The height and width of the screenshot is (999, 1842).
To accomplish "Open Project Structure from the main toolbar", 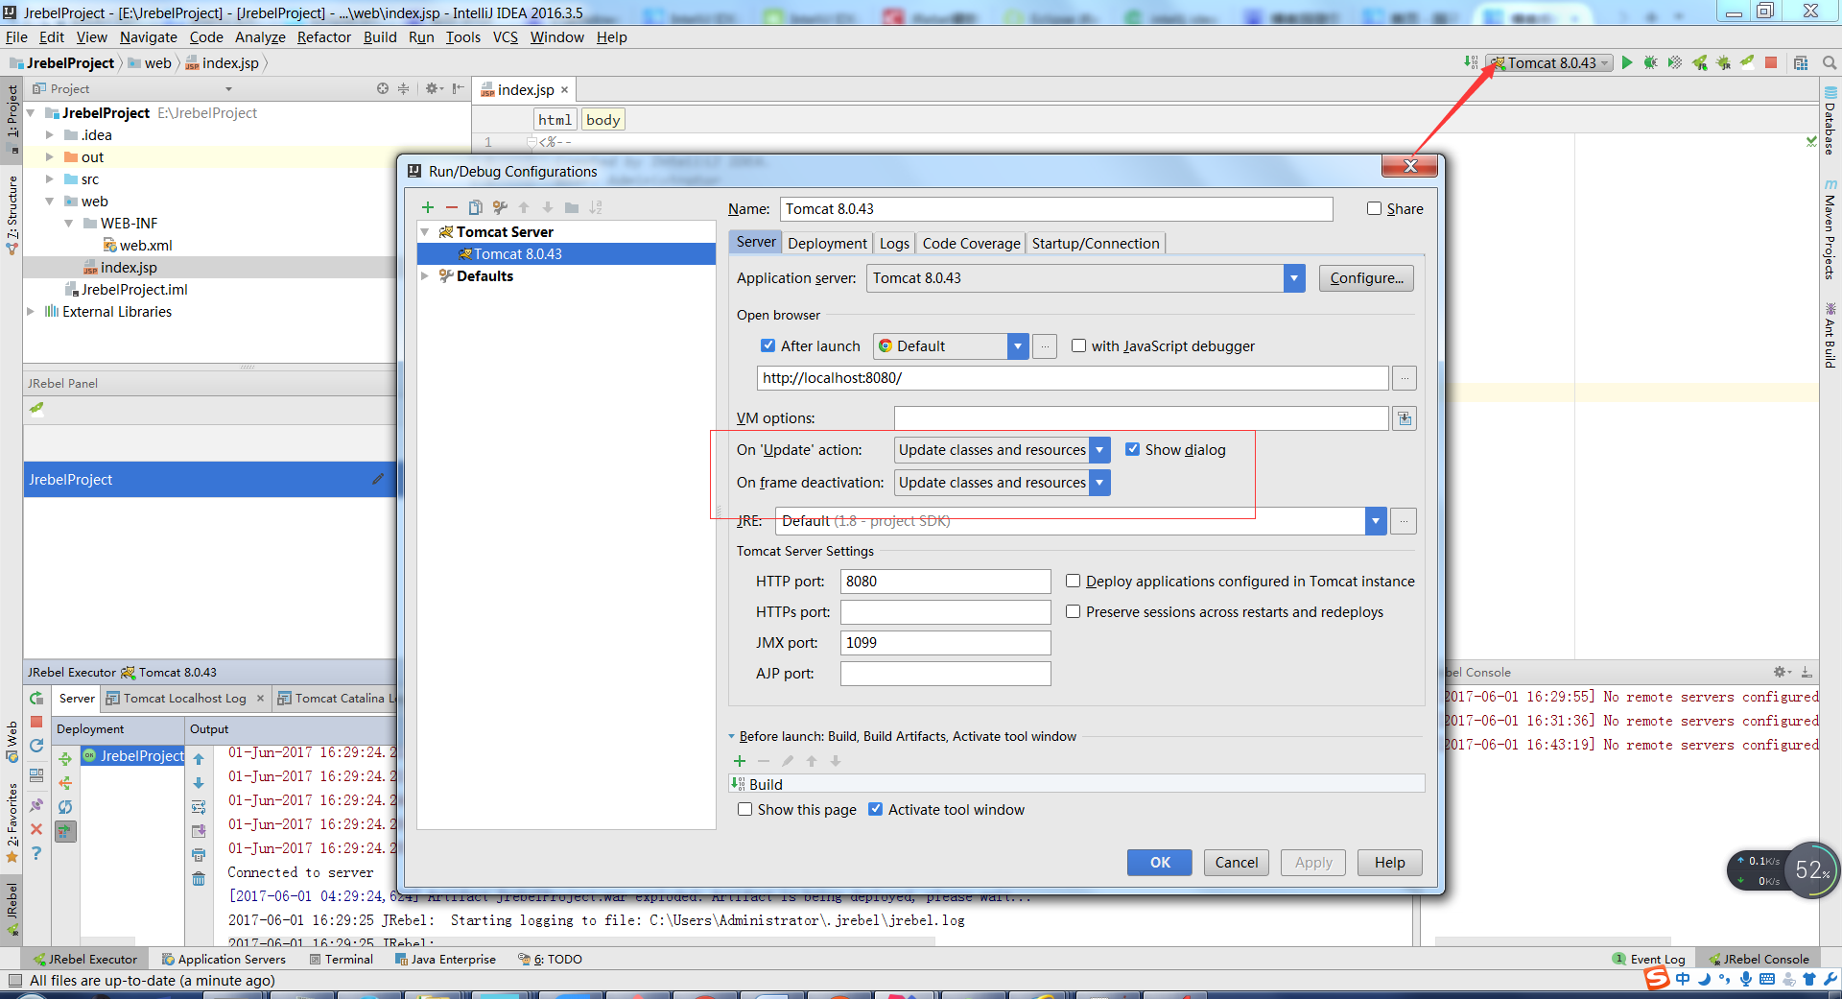I will 1801,62.
